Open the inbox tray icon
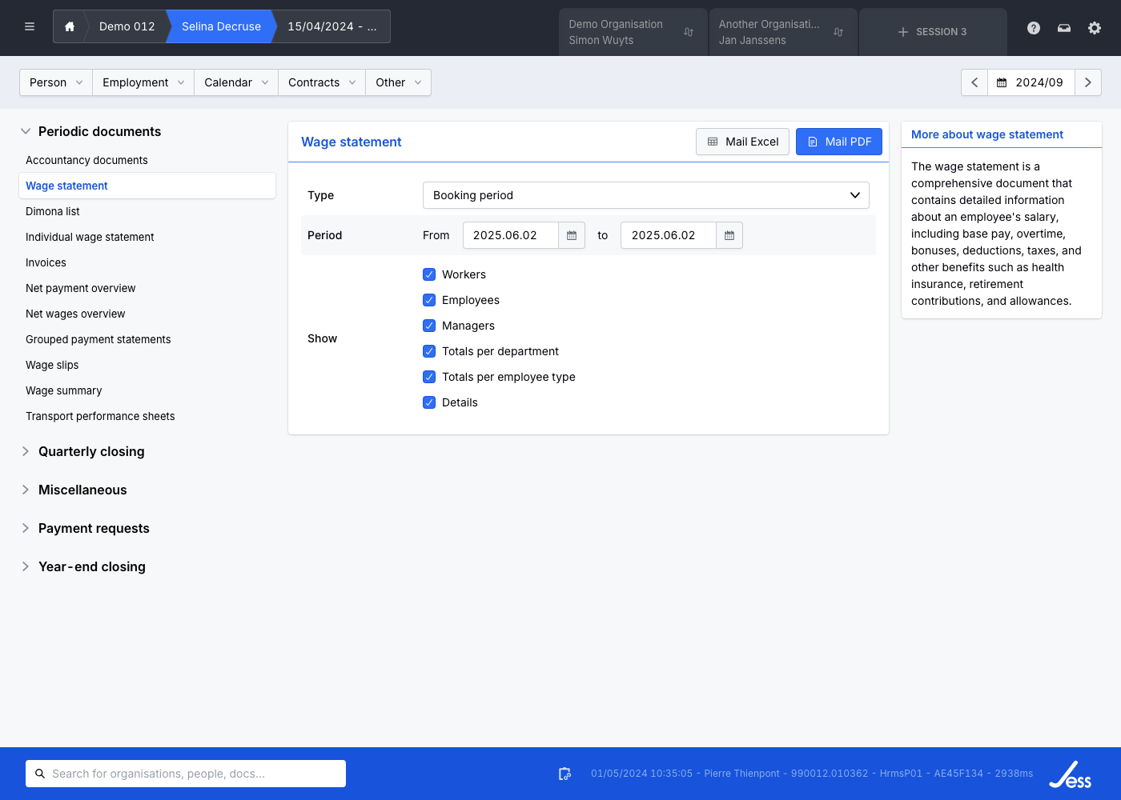 click(1064, 28)
